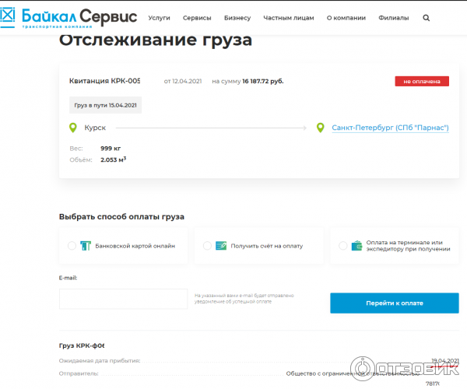Expand the О компании menu
The height and width of the screenshot is (389, 467).
tap(345, 17)
